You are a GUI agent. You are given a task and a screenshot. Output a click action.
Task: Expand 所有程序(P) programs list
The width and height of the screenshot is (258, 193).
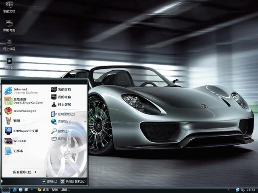(x=24, y=172)
